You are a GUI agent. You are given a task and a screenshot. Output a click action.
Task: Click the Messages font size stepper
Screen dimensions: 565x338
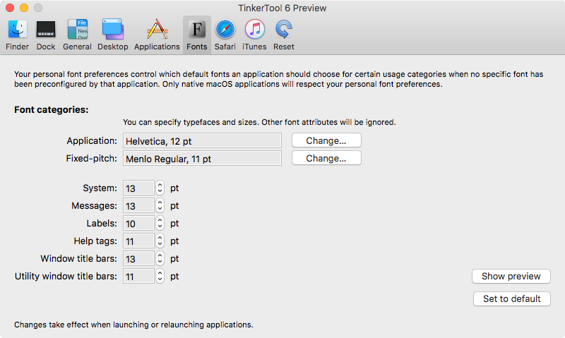point(160,205)
